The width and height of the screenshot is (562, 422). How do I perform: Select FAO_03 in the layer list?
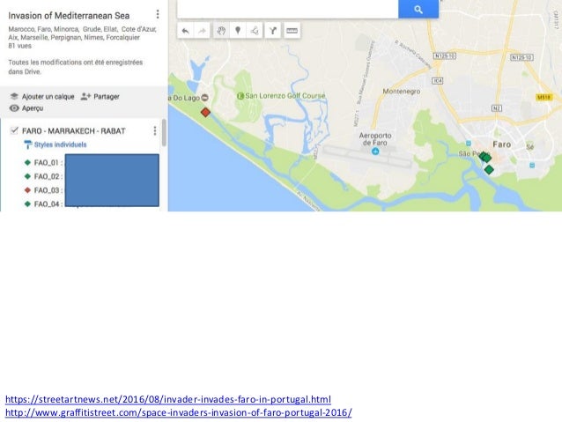pos(48,190)
